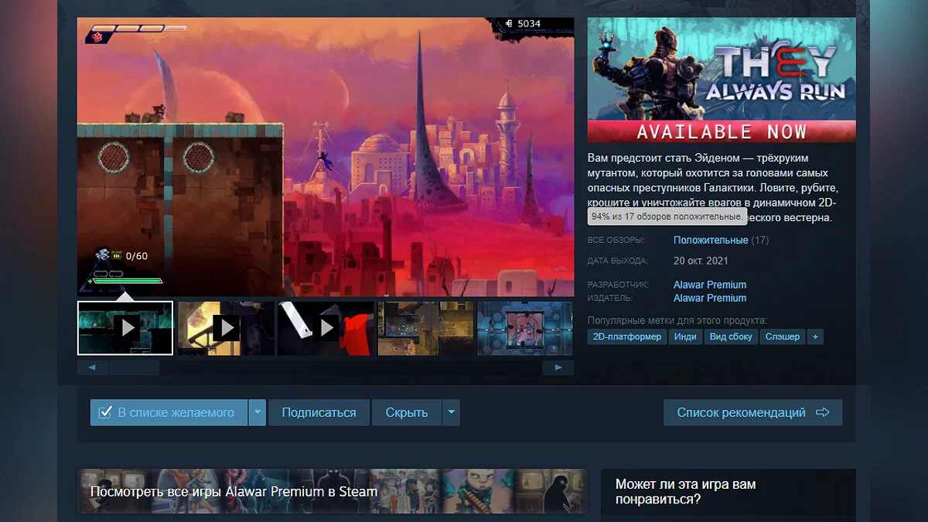928x522 pixels.
Task: Select the '2D-платформер' tag
Action: point(627,336)
